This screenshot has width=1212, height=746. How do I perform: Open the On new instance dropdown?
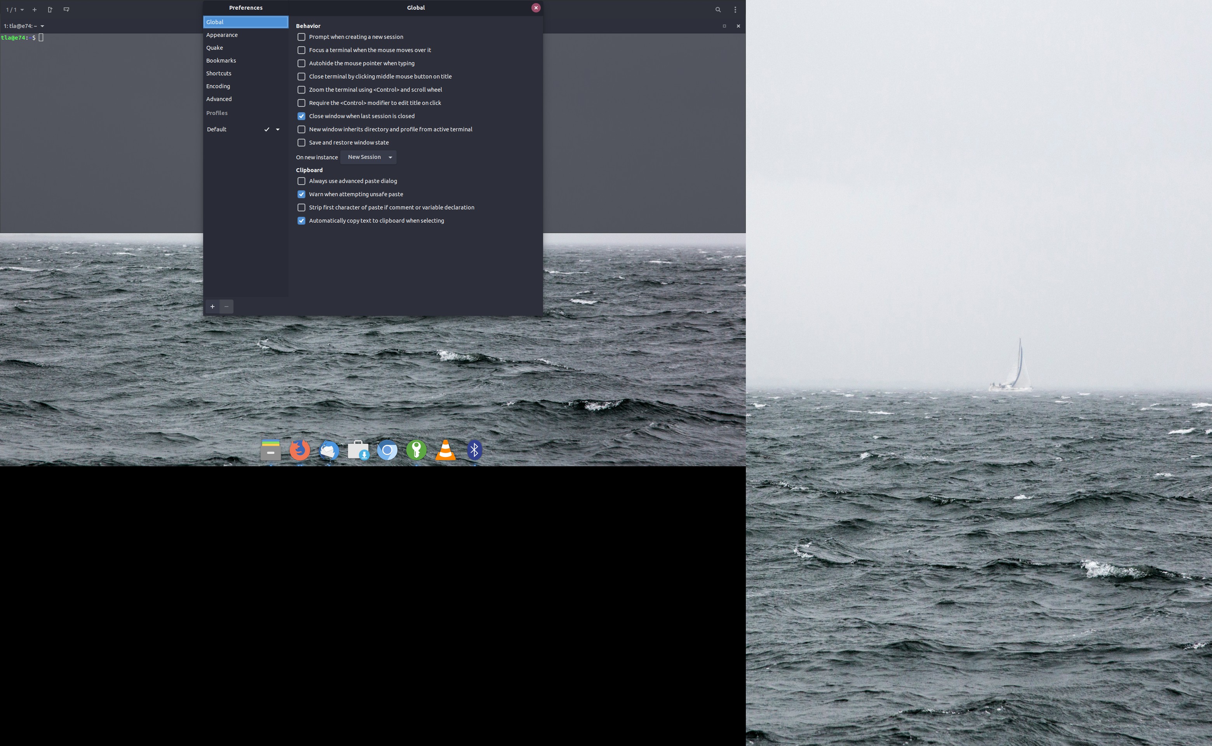[368, 157]
